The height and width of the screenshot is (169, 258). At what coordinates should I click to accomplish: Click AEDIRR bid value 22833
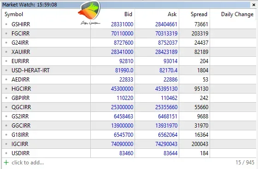126,80
